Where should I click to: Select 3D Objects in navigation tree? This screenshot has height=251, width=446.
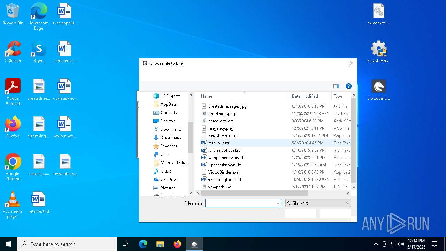click(x=167, y=96)
